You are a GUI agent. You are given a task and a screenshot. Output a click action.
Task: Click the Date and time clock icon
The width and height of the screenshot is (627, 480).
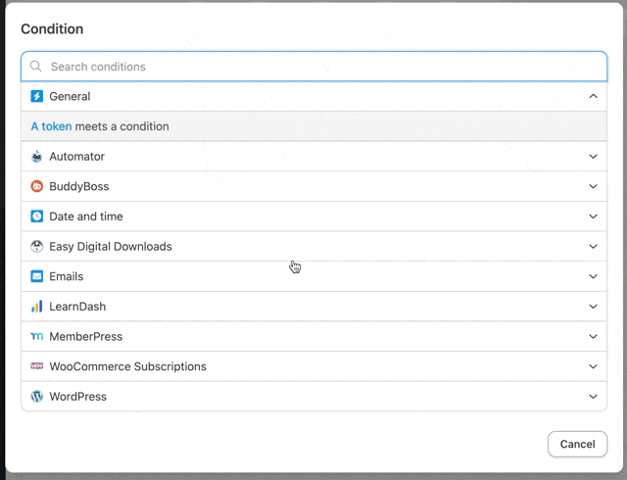pos(37,216)
